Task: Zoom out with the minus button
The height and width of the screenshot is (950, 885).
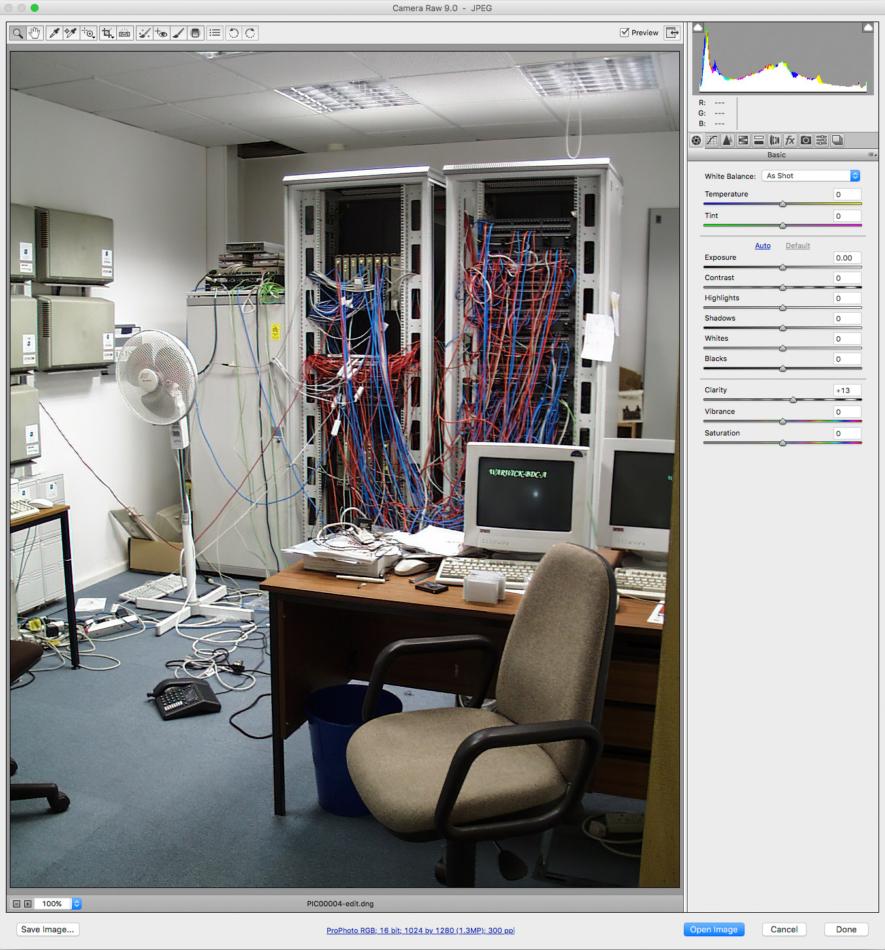Action: pyautogui.click(x=17, y=904)
